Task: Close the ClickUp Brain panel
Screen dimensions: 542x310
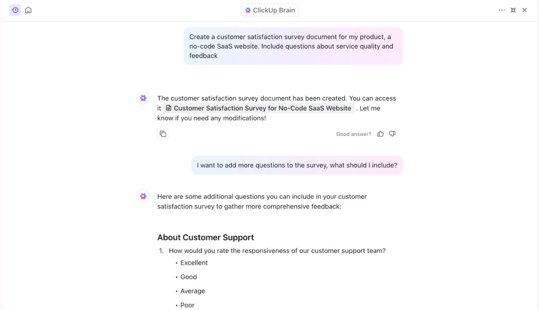Action: point(525,10)
